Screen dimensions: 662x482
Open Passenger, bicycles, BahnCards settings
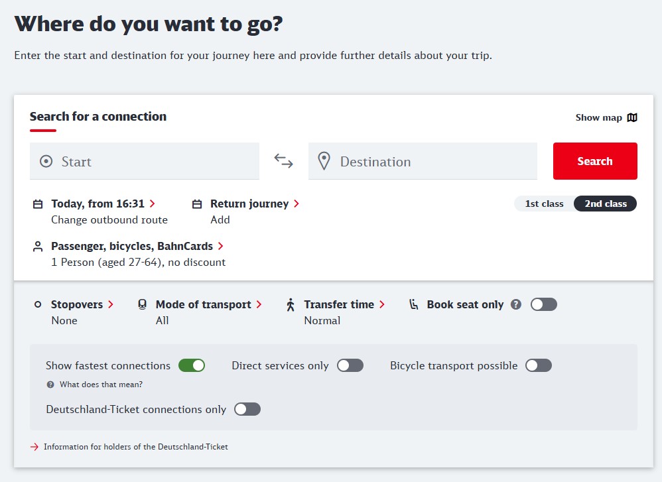pos(137,246)
